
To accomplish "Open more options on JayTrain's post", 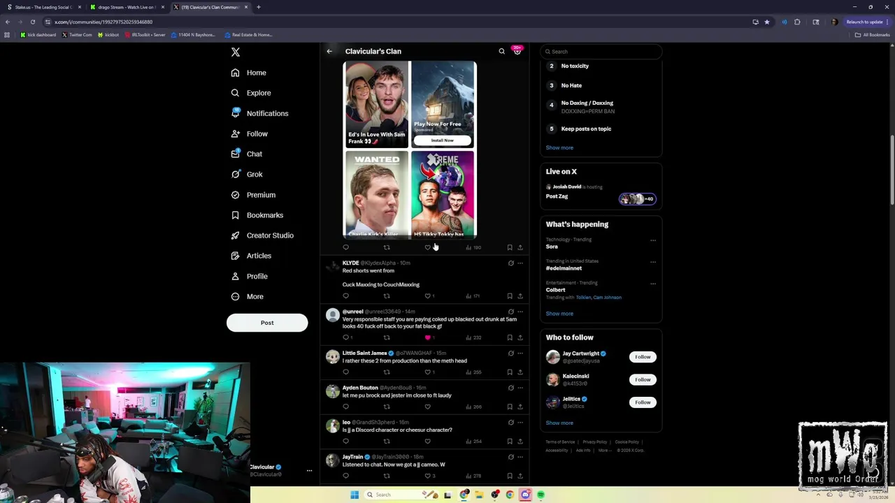I will tap(520, 457).
